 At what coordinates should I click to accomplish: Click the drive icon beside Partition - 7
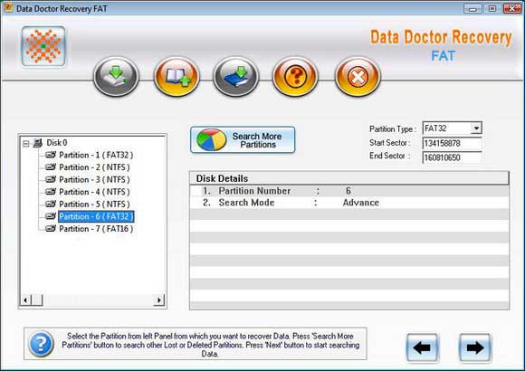(x=51, y=228)
